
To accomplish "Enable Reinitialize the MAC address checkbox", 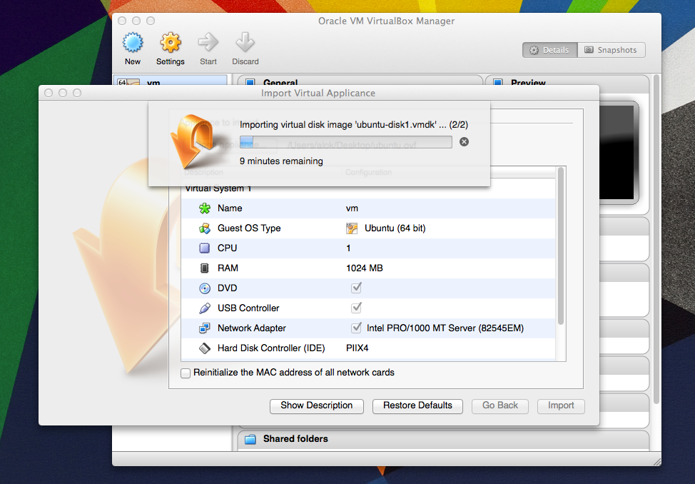I will [x=186, y=373].
